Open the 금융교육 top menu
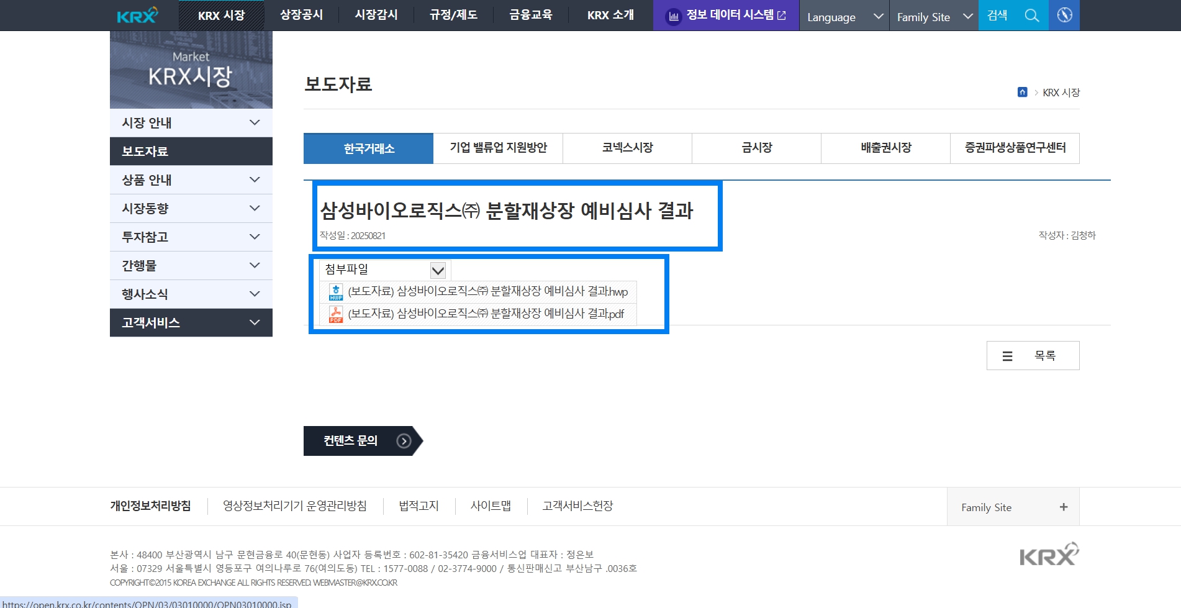The width and height of the screenshot is (1181, 608). (x=531, y=15)
